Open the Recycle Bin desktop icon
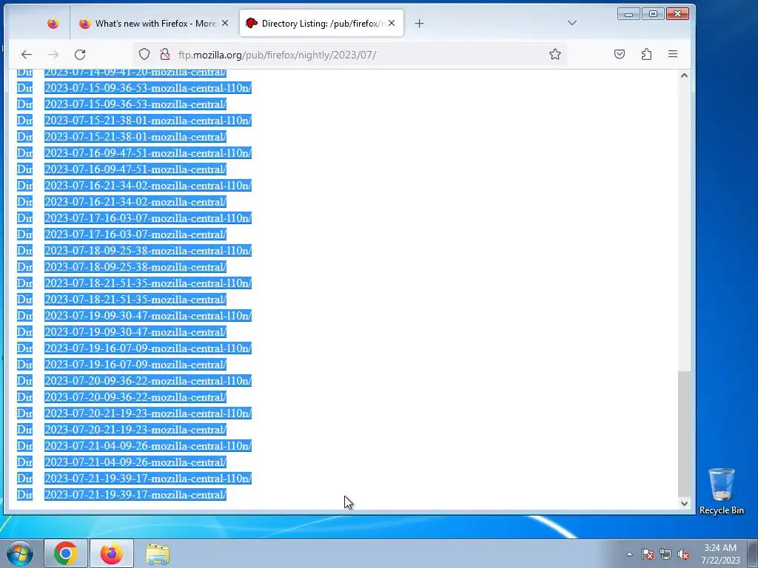The width and height of the screenshot is (758, 568). 721,491
